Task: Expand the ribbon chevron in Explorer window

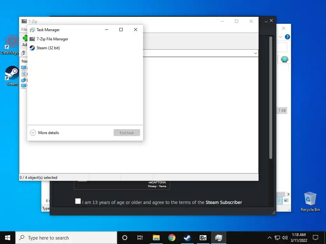Action: 280,37
